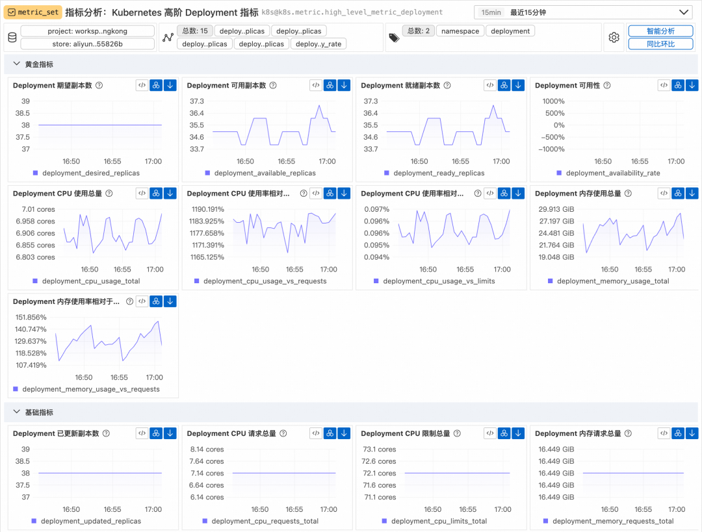
Task: Click the download arrow on Deployment CPU 使用总量 chart
Action: pos(170,194)
